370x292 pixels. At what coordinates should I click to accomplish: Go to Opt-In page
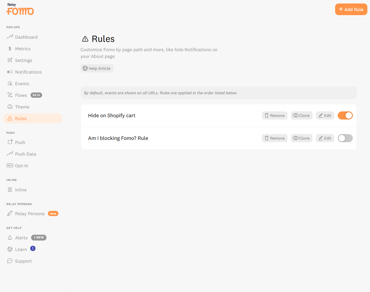[33, 165]
